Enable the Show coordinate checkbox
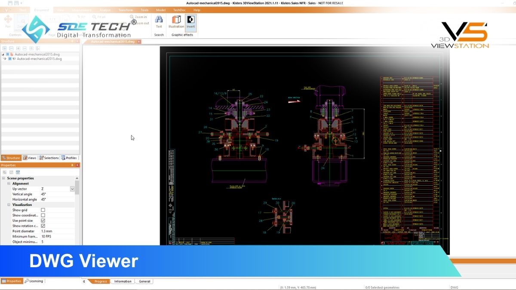Image resolution: width=516 pixels, height=290 pixels. (x=43, y=215)
